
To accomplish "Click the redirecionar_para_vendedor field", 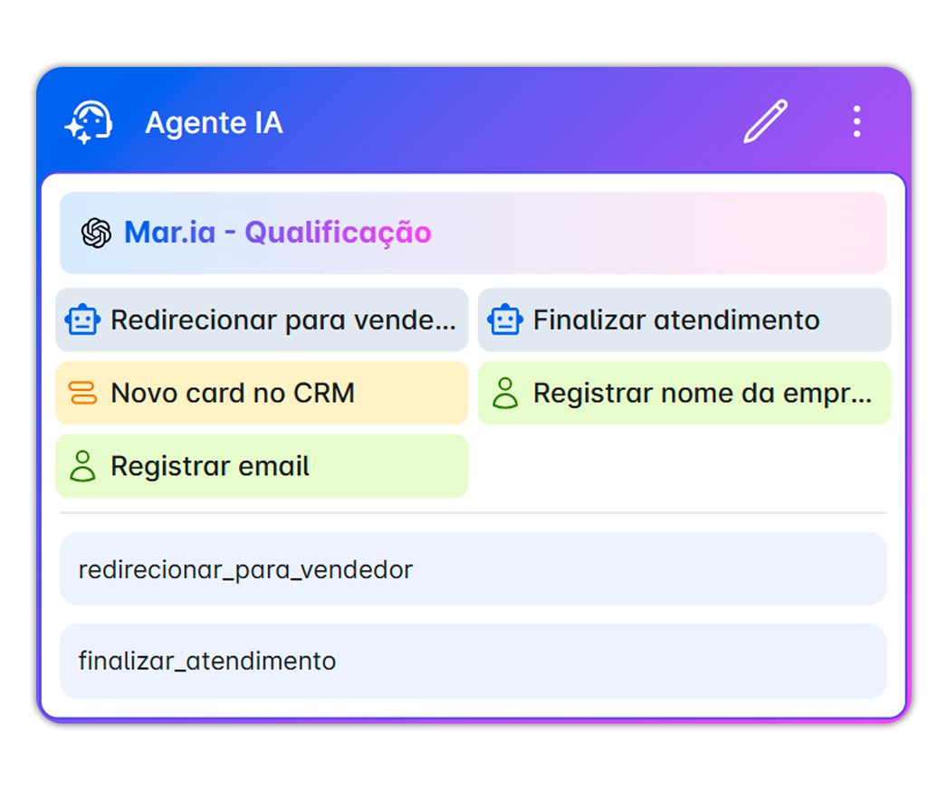I will point(473,569).
